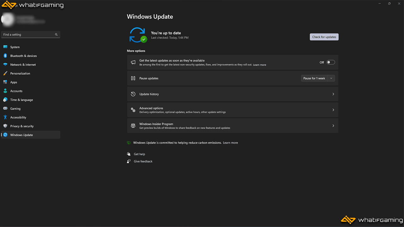This screenshot has height=227, width=404.
Task: Click the Privacy & security shield icon
Action: [x=5, y=126]
